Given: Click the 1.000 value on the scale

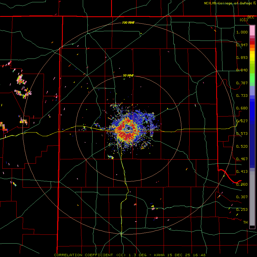Looking at the screenshot, I should coord(242,32).
